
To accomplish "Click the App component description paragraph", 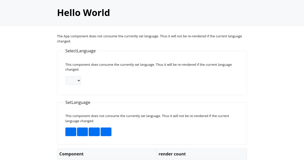I will (x=149, y=39).
